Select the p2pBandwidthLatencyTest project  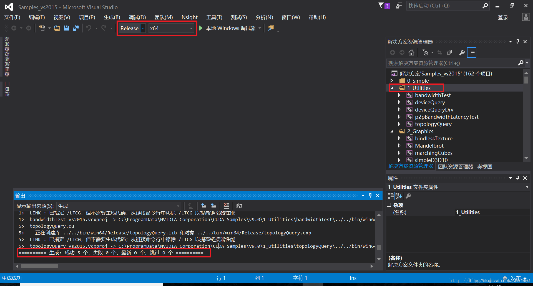[447, 117]
